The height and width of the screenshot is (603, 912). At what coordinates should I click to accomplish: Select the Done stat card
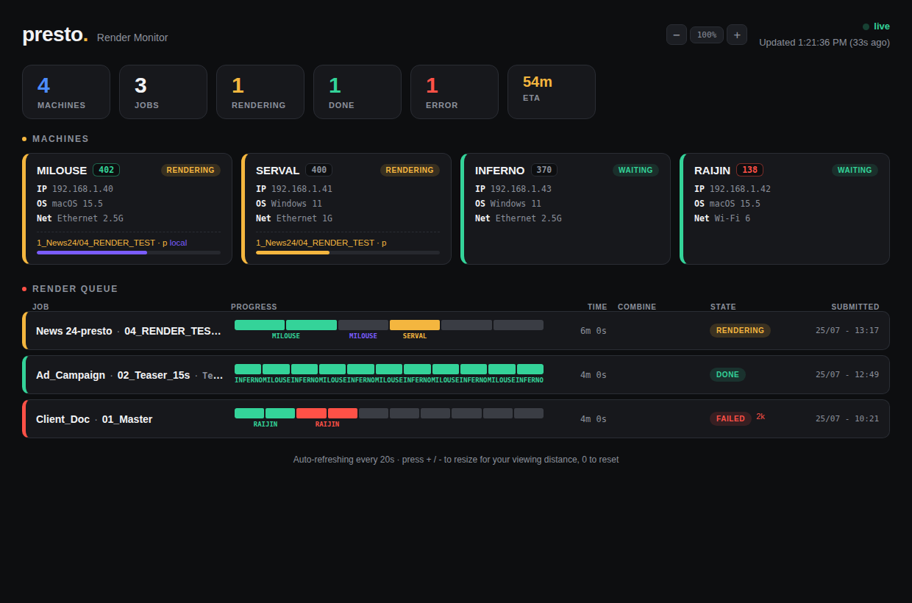pyautogui.click(x=357, y=92)
